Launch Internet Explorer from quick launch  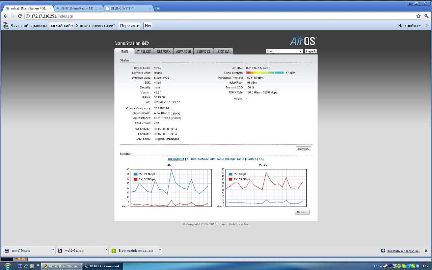pyautogui.click(x=26, y=266)
